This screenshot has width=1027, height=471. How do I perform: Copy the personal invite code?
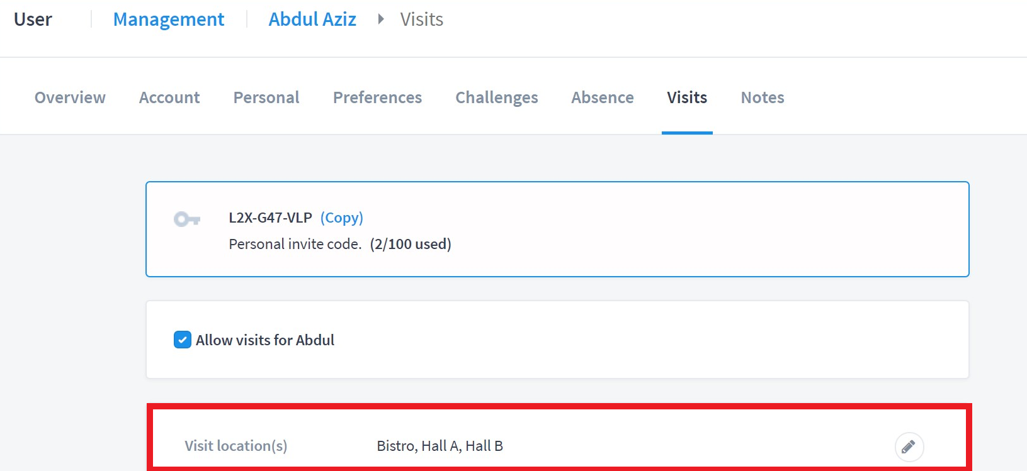(342, 218)
